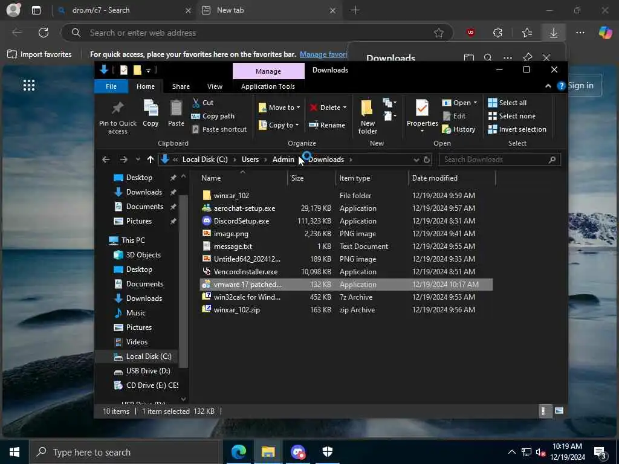Click Copy path in Clipboard group
Image resolution: width=619 pixels, height=464 pixels.
click(213, 116)
